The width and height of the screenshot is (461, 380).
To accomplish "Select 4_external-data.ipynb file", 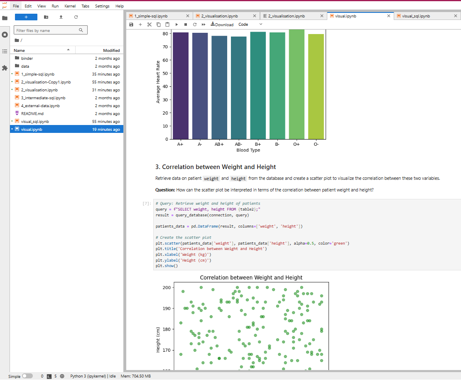I will [67, 105].
